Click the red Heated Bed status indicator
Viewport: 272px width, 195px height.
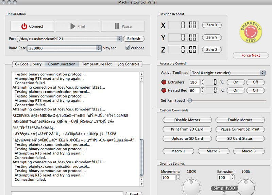coord(164,90)
